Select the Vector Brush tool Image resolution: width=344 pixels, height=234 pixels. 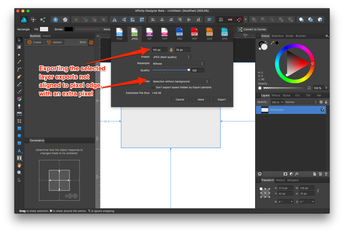19,92
